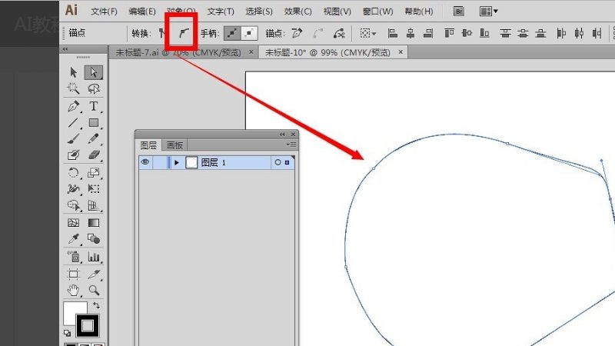The image size is (615, 346).
Task: Select the Symbol Sprayer tool
Action: 73,257
